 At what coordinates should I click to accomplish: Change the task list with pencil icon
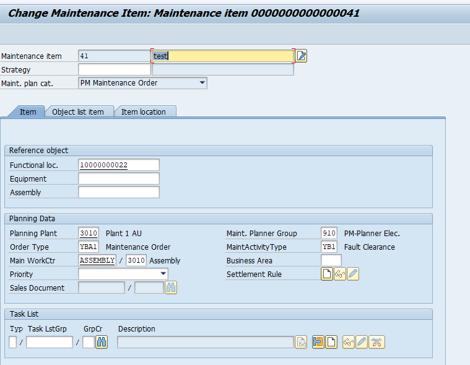362,342
